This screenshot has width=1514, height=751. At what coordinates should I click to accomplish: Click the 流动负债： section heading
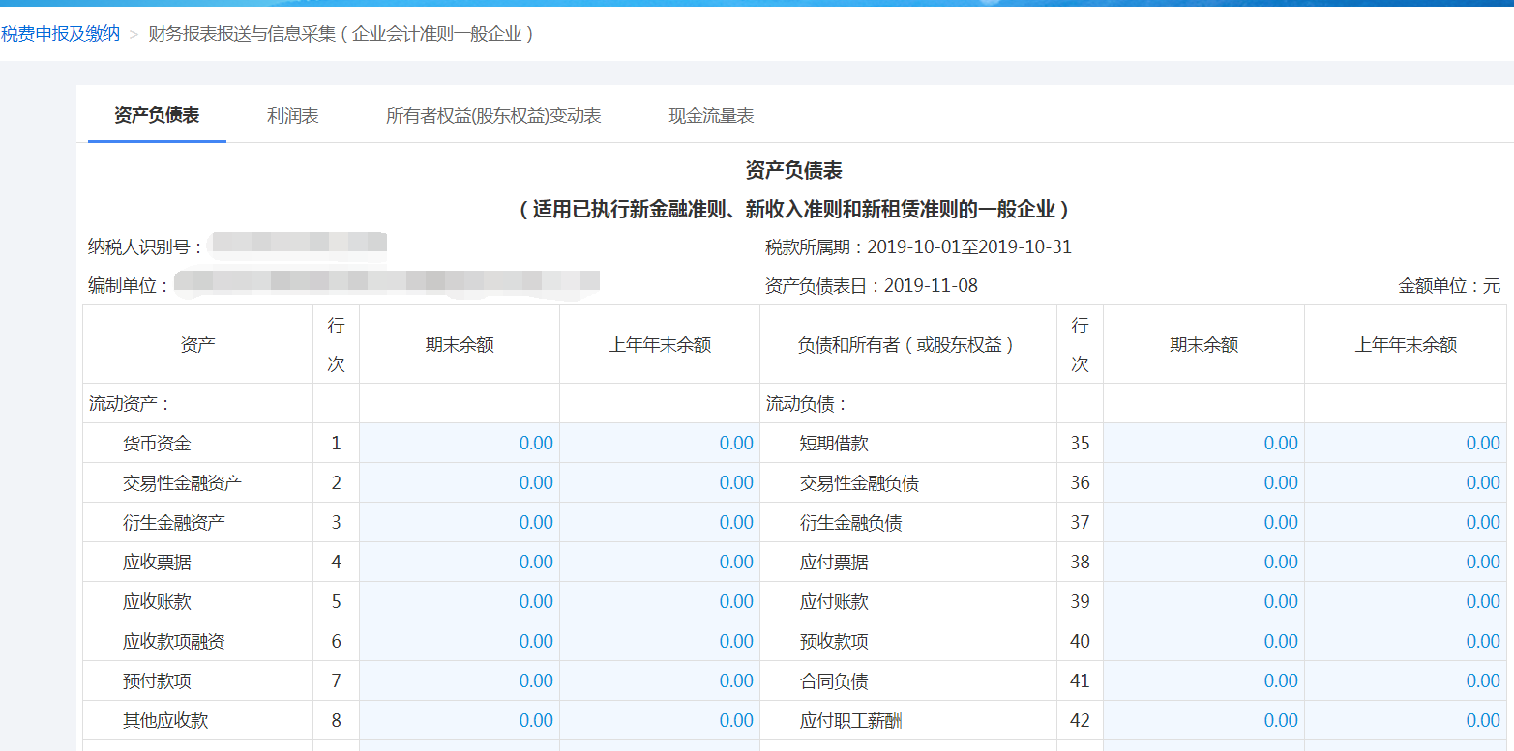[x=807, y=404]
